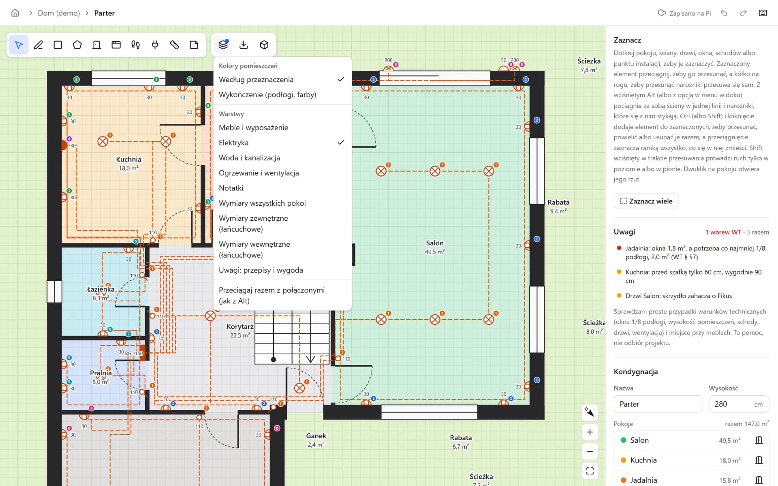Enable Woda i kanalizacja layer
Screen dimensions: 778x486
282,158
